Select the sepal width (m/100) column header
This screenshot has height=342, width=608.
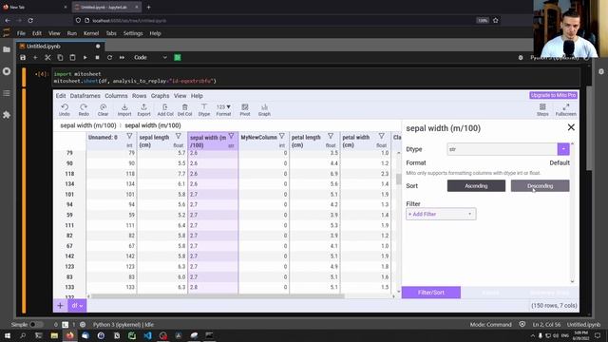click(213, 142)
